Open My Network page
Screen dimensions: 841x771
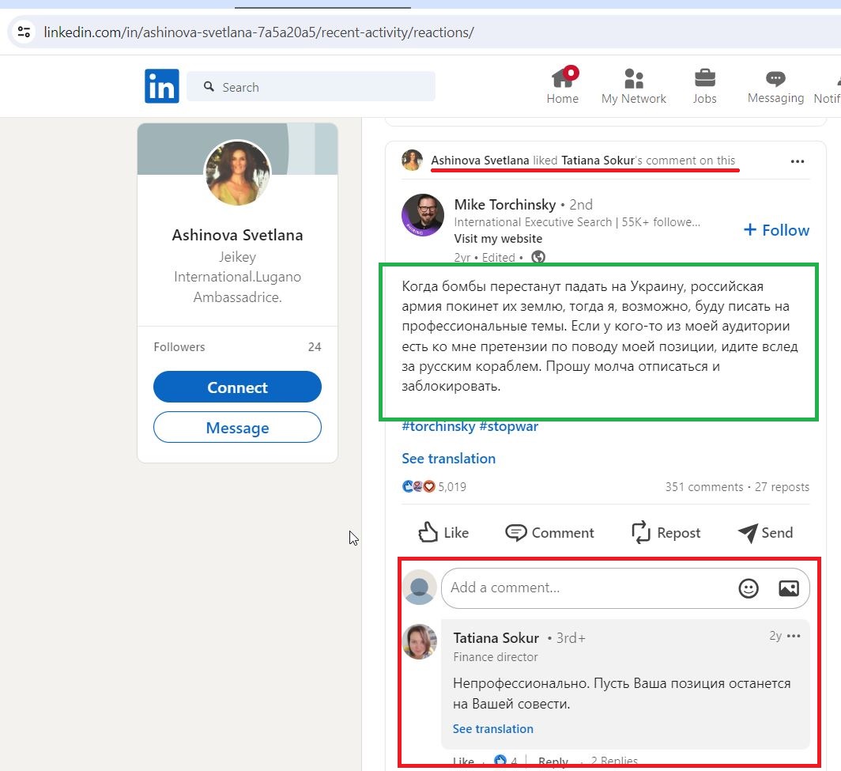pyautogui.click(x=633, y=86)
